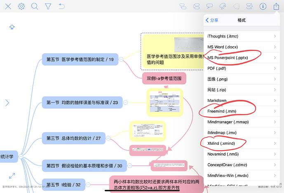Choose iThoughts (.itmz) format

point(242,36)
